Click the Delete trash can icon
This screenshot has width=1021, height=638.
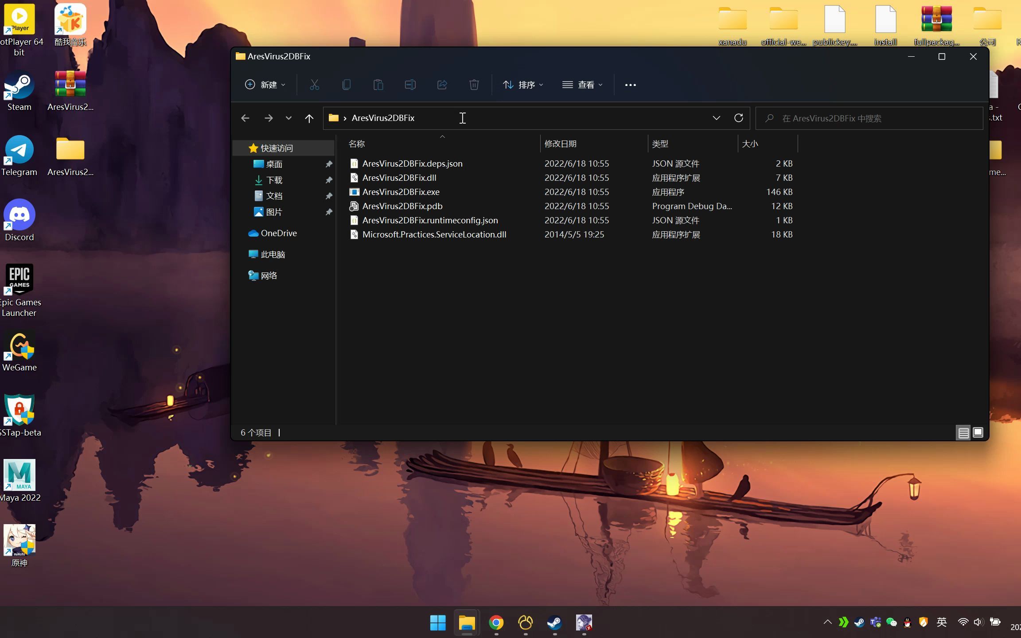[x=474, y=85]
